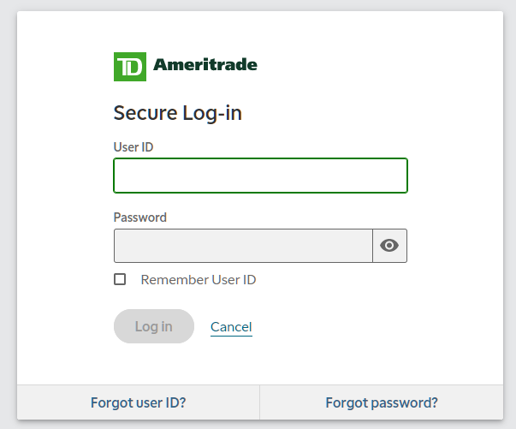This screenshot has width=516, height=429.
Task: Focus the User ID text field
Action: coord(260,176)
